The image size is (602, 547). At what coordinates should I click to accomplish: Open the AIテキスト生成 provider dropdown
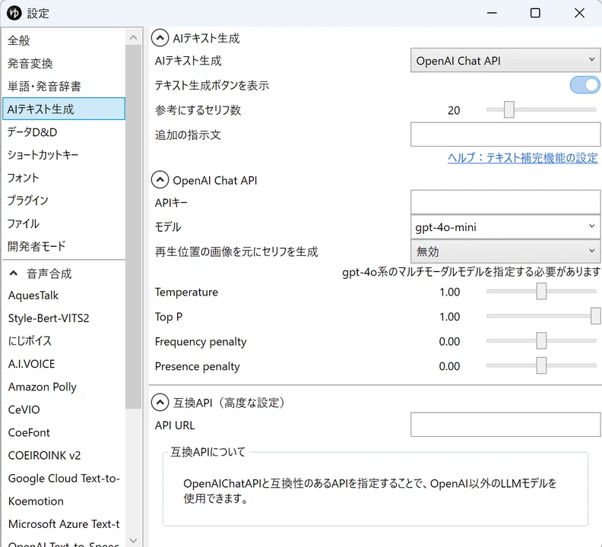505,60
